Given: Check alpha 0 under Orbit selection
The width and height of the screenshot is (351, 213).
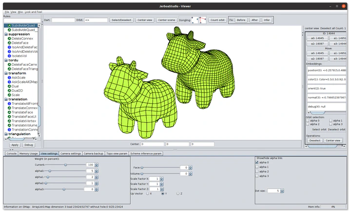Looking at the screenshot, I should 308,120.
